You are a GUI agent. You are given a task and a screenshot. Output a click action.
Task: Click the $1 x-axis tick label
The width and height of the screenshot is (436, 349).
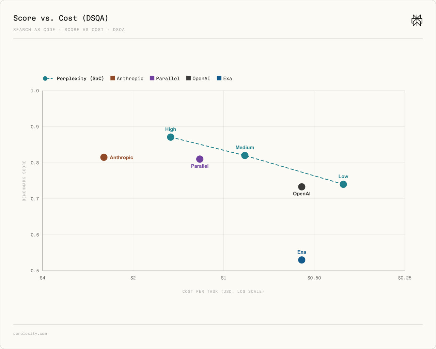pyautogui.click(x=223, y=278)
